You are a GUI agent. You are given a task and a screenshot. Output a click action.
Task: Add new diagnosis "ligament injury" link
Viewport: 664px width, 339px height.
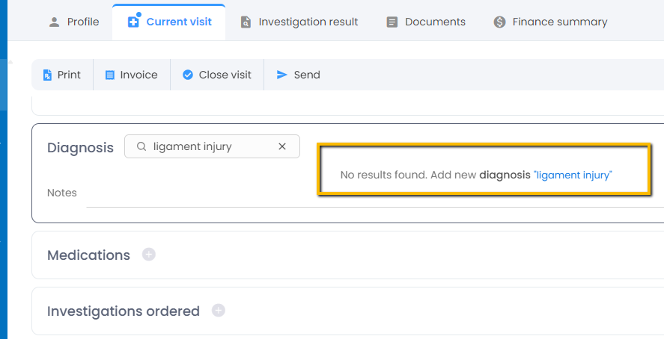(573, 175)
